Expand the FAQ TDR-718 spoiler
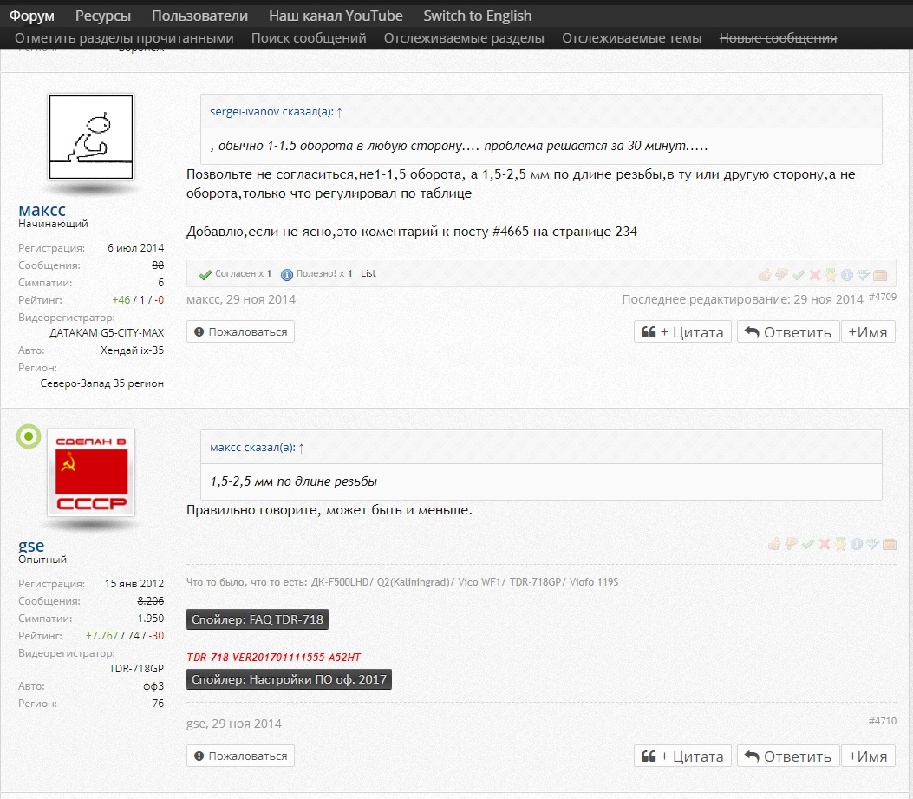 [258, 619]
